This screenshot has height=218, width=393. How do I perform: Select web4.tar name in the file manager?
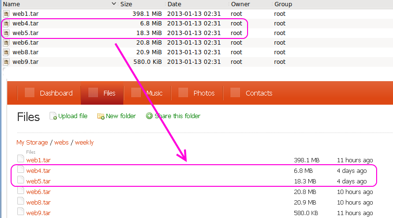pyautogui.click(x=26, y=24)
